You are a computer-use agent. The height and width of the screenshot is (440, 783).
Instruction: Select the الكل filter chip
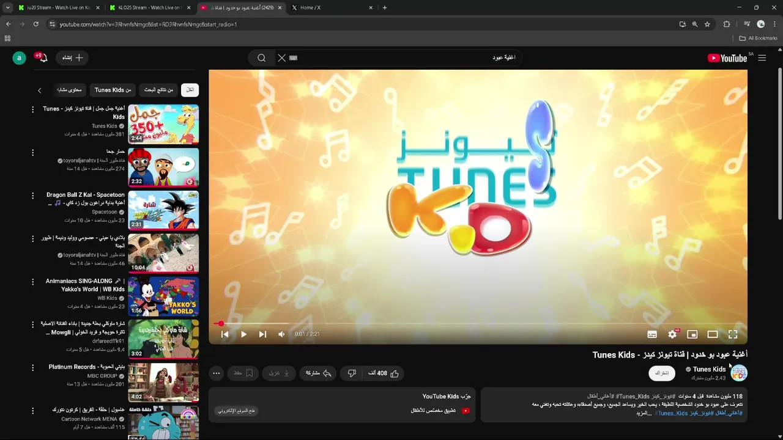pyautogui.click(x=190, y=90)
